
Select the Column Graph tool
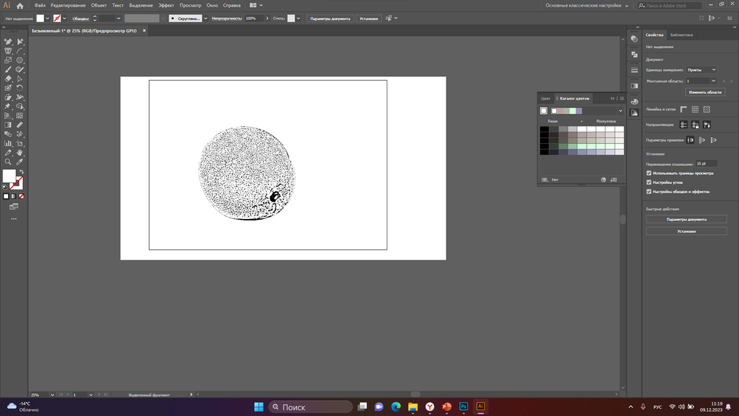(x=8, y=143)
